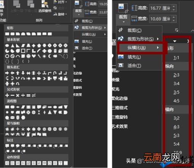Click the 高度 field showing 16.77 厘米
Image resolution: width=194 pixels, height=168 pixels.
[162, 8]
